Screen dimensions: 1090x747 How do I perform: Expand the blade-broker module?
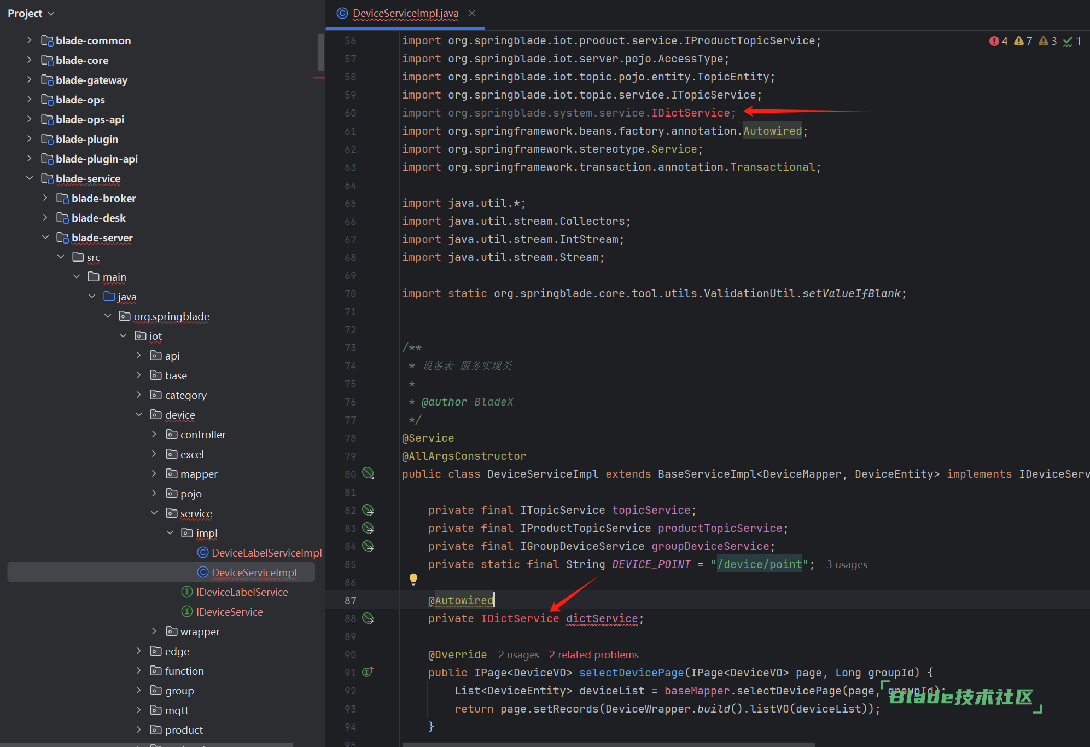45,198
